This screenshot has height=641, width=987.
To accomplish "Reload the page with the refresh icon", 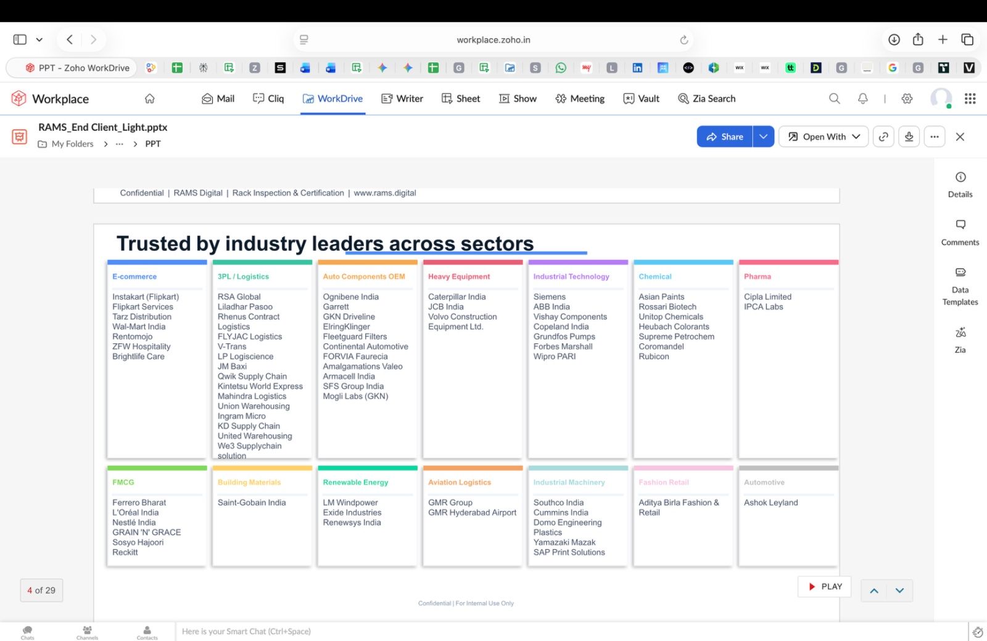I will coord(683,39).
